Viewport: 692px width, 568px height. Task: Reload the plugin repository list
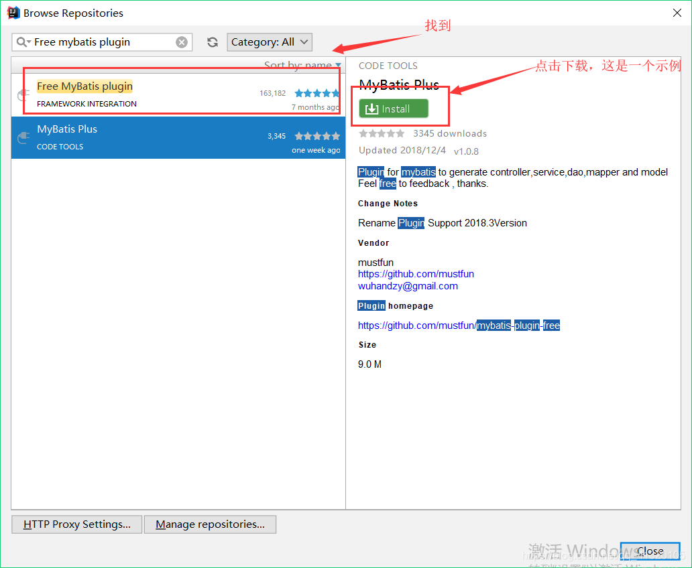pos(213,42)
